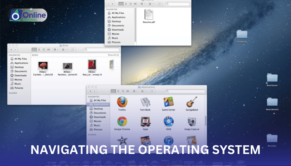The image size is (291, 166).
Task: Open Font Book in Applications window
Action: [x=145, y=102]
